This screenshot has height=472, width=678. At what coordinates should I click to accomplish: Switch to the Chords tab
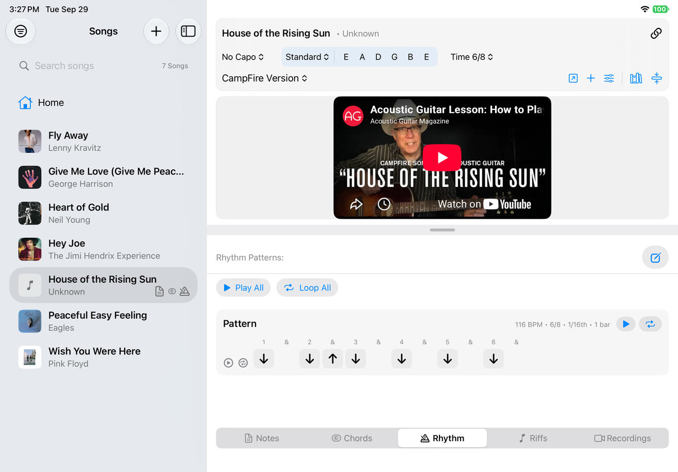pyautogui.click(x=352, y=438)
